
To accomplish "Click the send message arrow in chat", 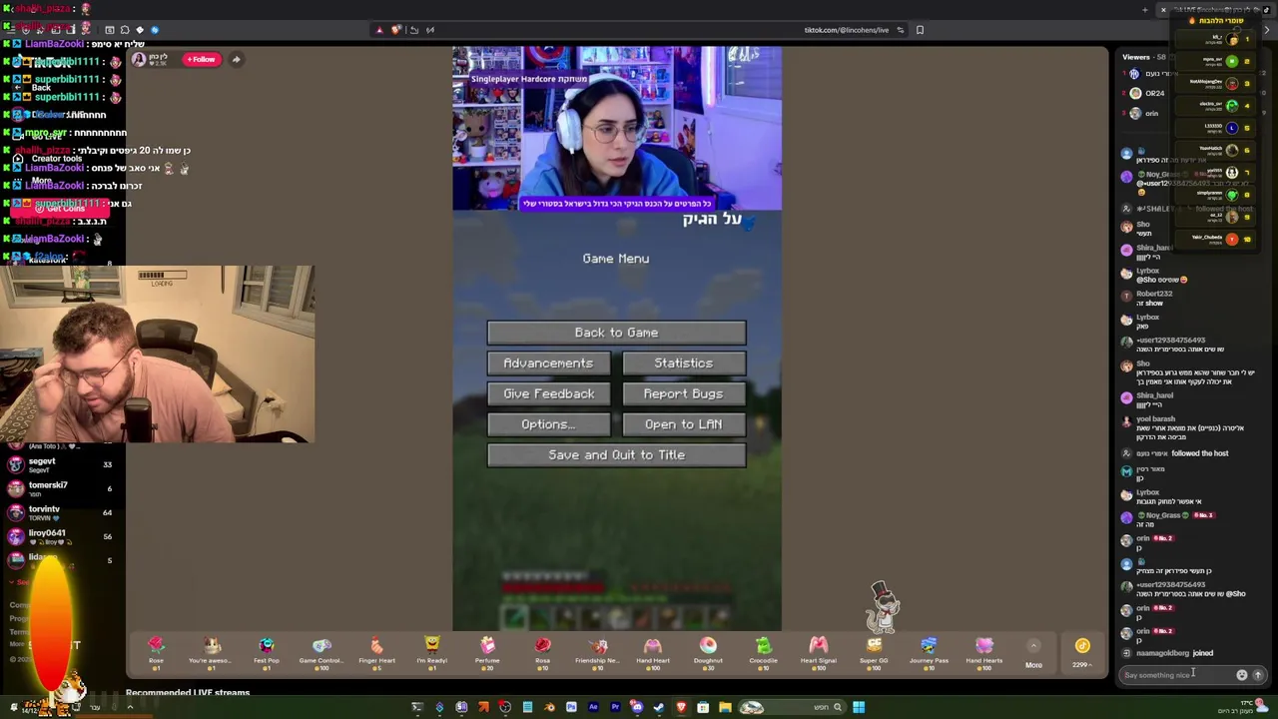I will pos(1258,675).
